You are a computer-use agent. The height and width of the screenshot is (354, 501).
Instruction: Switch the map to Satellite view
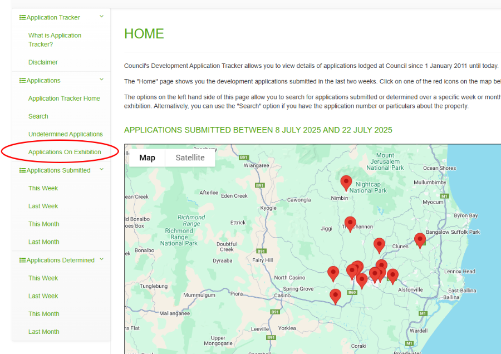point(190,158)
